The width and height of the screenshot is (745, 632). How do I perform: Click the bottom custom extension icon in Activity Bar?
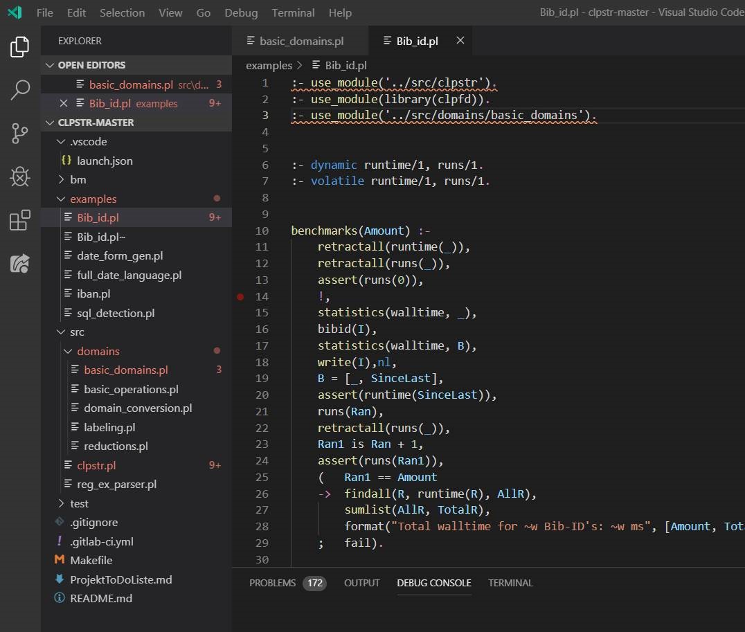(19, 263)
